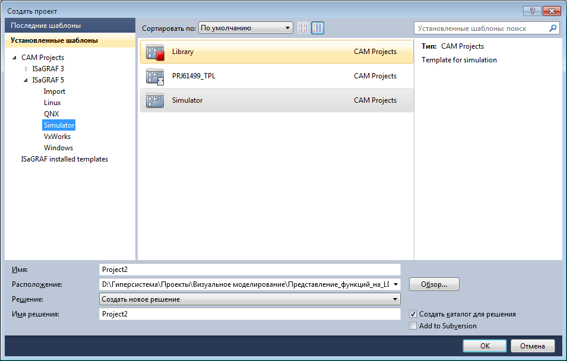Click the 'Обзор...' browse button
Image resolution: width=567 pixels, height=361 pixels.
434,284
